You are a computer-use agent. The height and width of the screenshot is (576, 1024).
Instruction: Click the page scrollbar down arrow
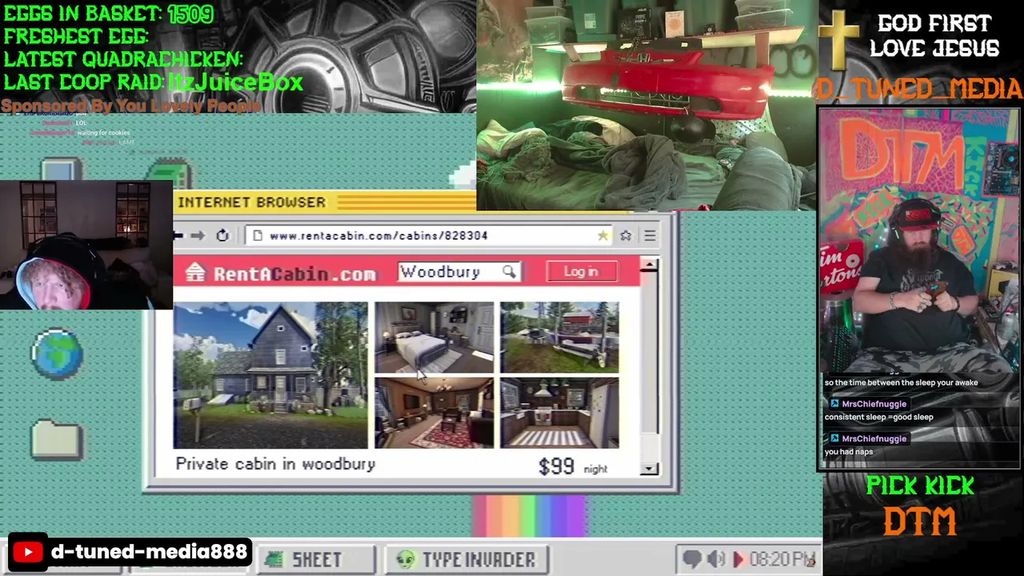click(650, 469)
